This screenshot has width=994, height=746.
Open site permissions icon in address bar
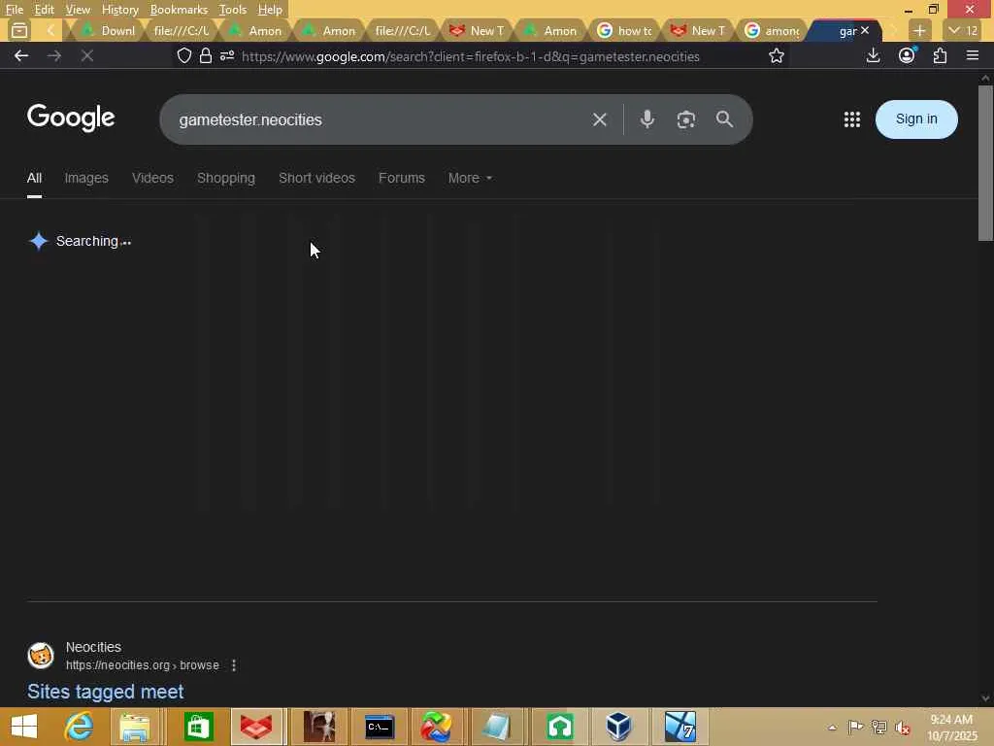coord(227,55)
